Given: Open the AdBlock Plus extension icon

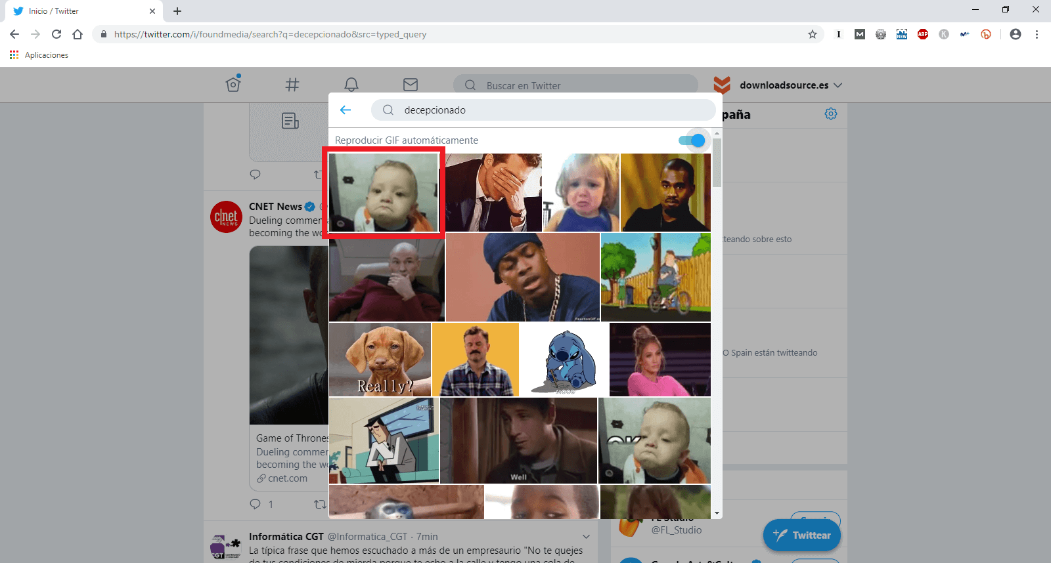Looking at the screenshot, I should [923, 34].
